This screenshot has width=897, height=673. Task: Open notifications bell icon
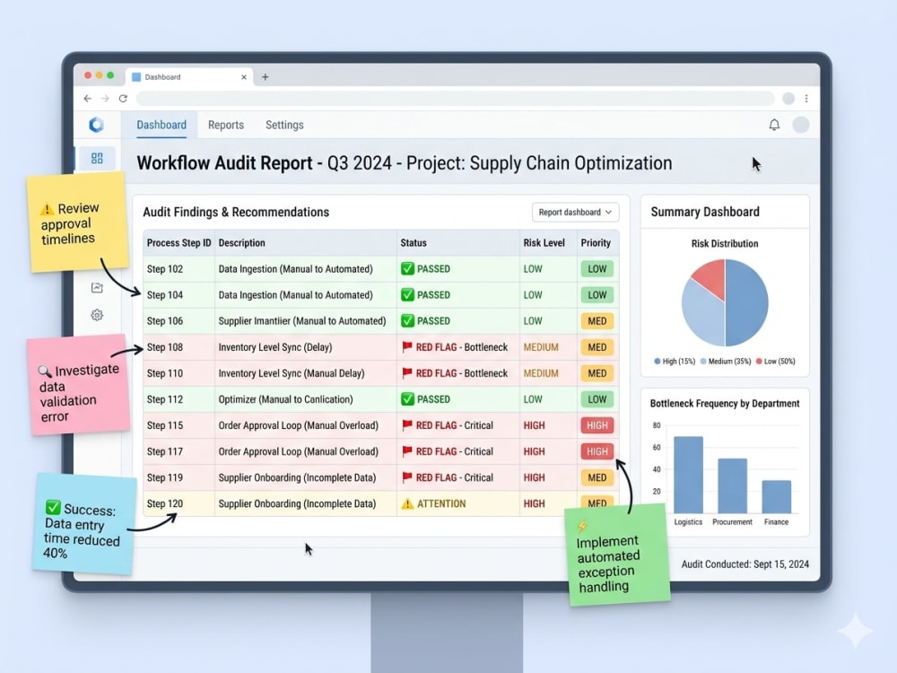[x=774, y=125]
